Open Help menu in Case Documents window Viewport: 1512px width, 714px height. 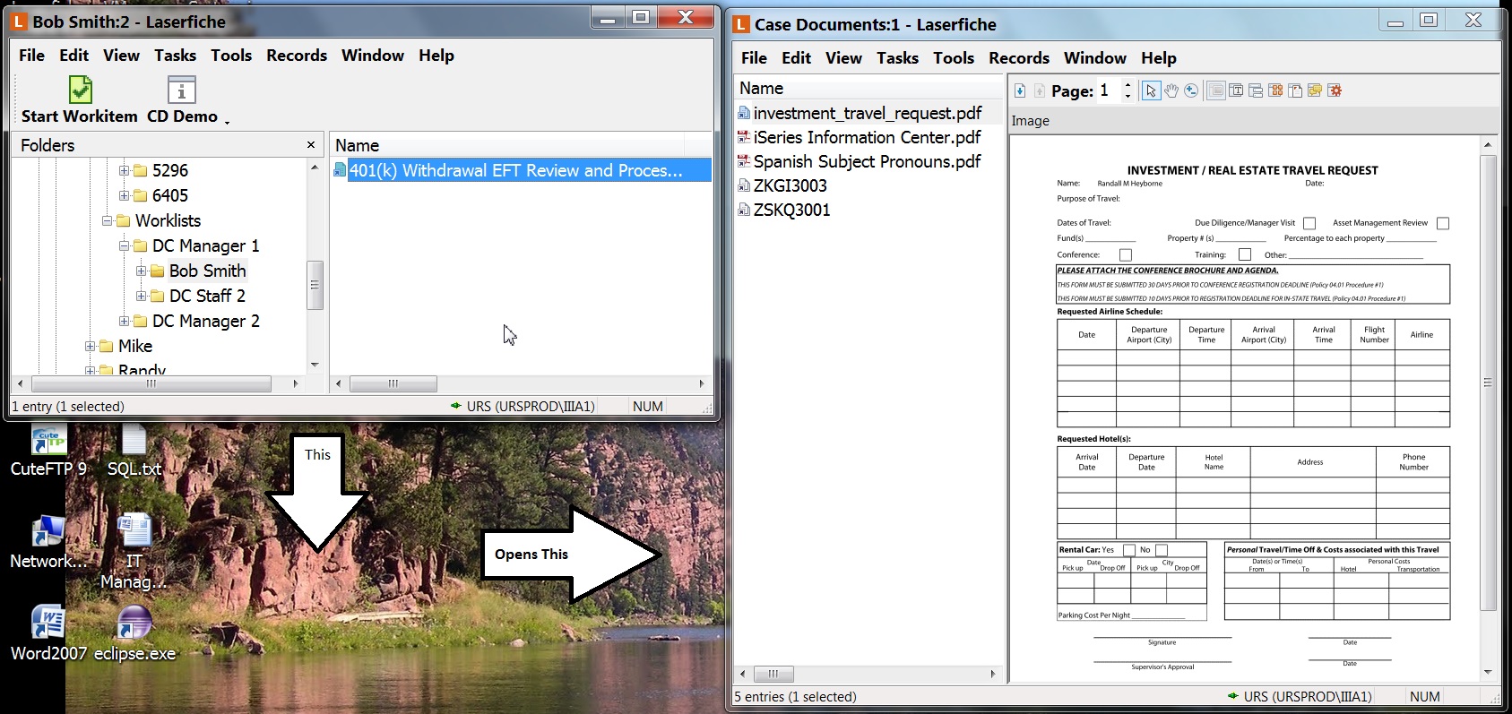pos(1159,58)
